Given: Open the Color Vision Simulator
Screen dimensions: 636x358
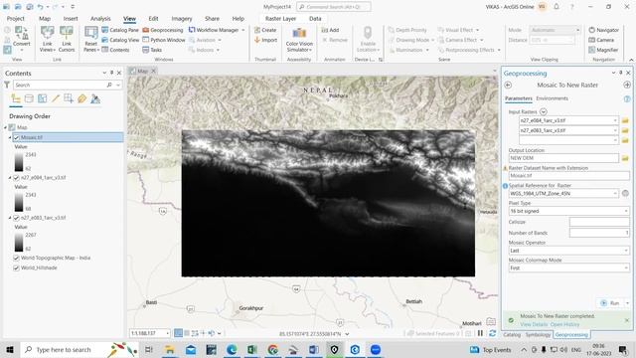Looking at the screenshot, I should 299,39.
